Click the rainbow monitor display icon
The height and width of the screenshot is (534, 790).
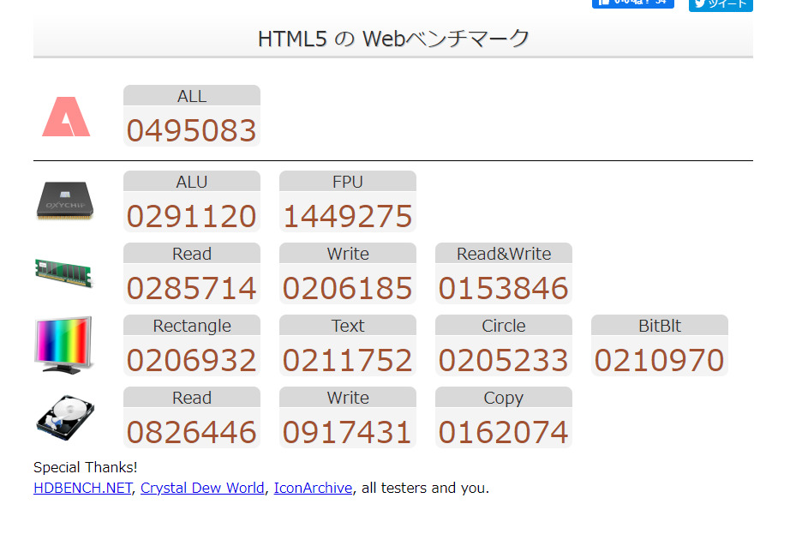tap(63, 344)
